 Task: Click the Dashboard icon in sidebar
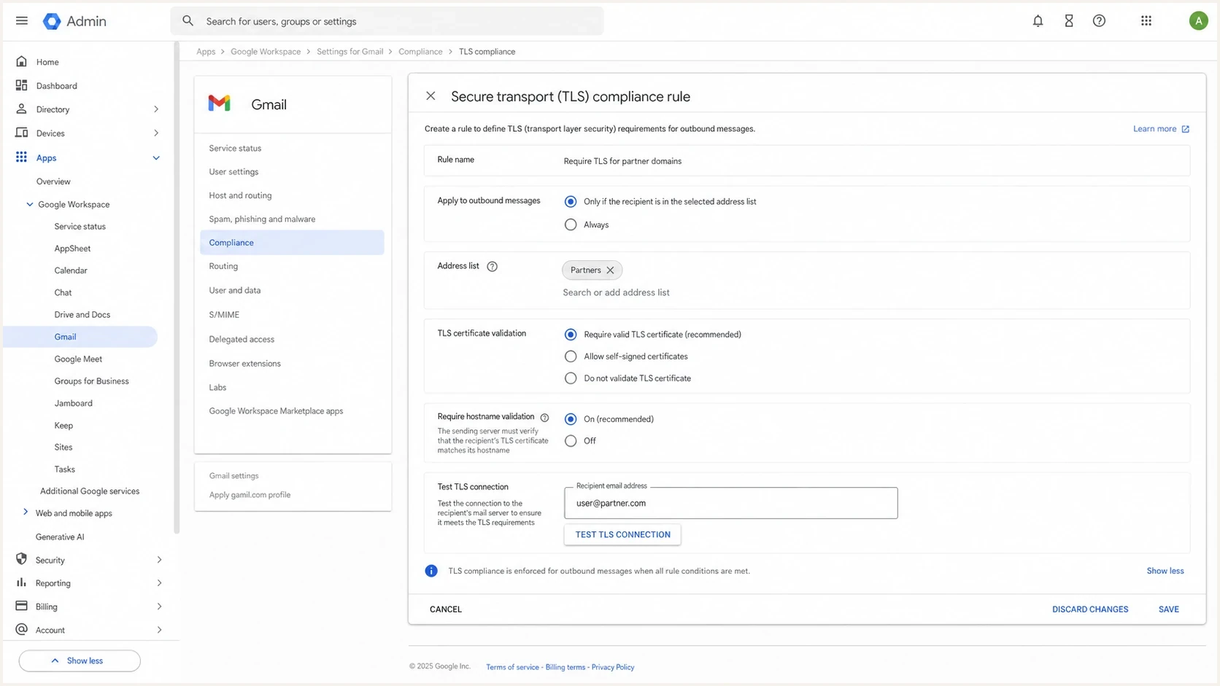point(22,85)
